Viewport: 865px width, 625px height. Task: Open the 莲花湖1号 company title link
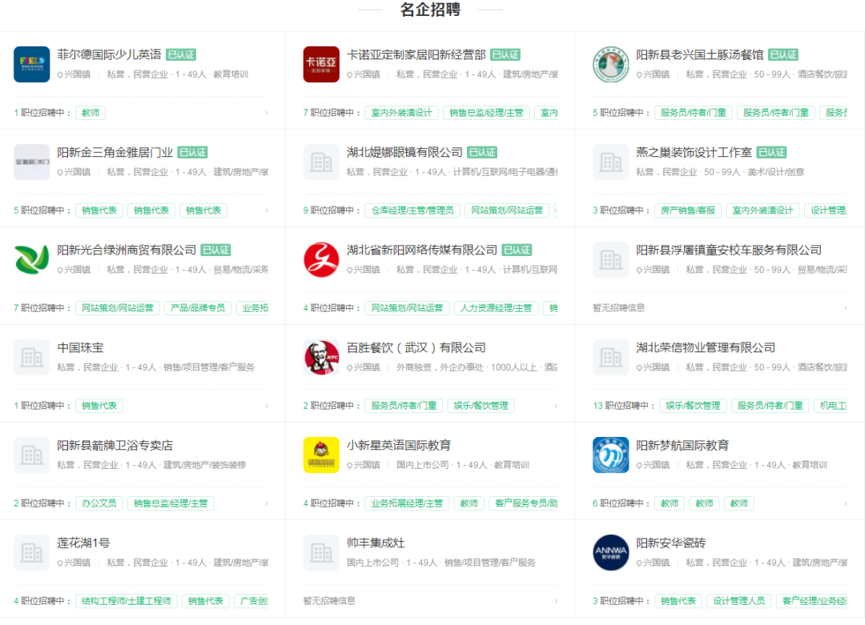83,543
